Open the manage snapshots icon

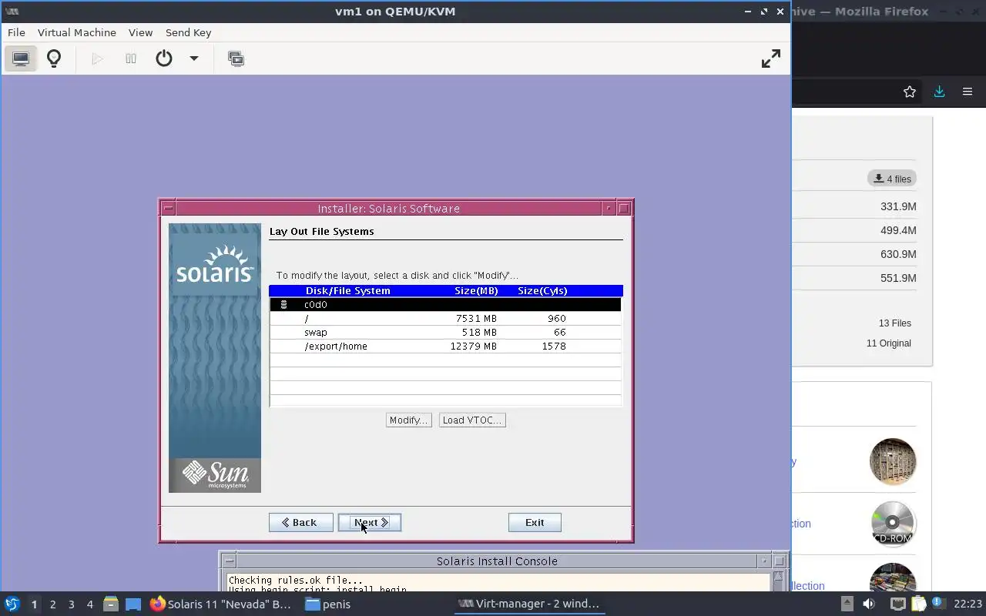pyautogui.click(x=236, y=59)
